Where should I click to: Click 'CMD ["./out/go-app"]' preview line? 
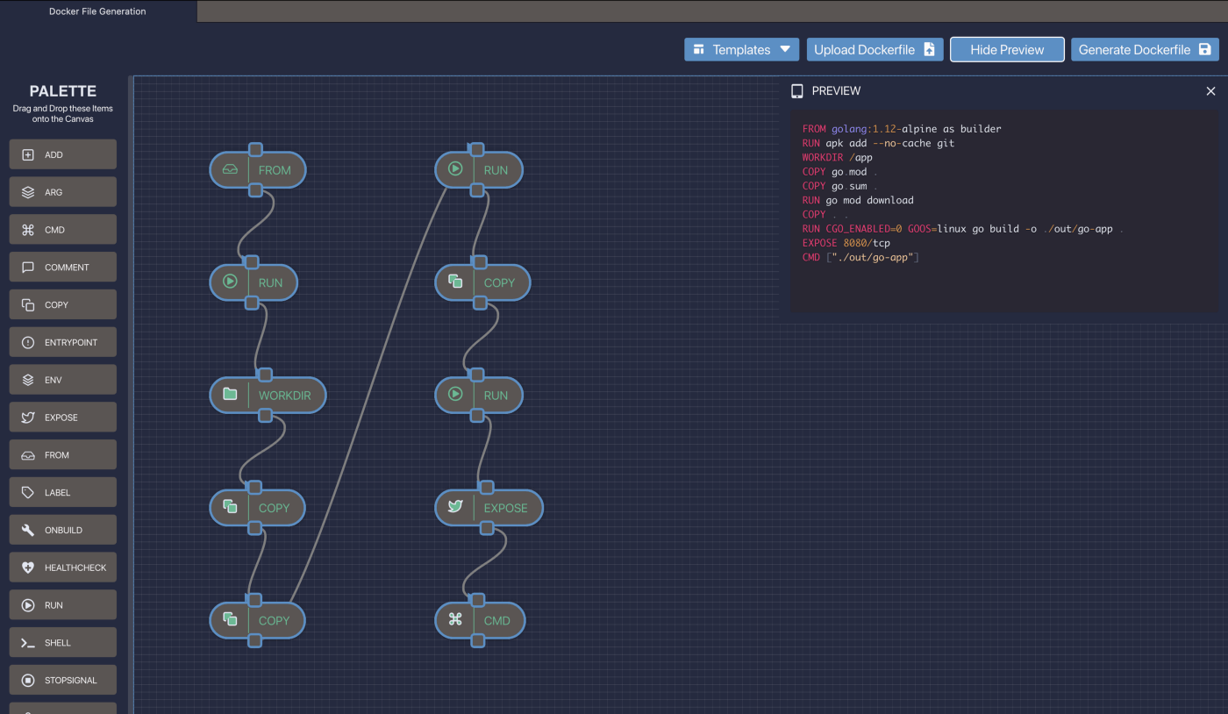click(x=860, y=257)
